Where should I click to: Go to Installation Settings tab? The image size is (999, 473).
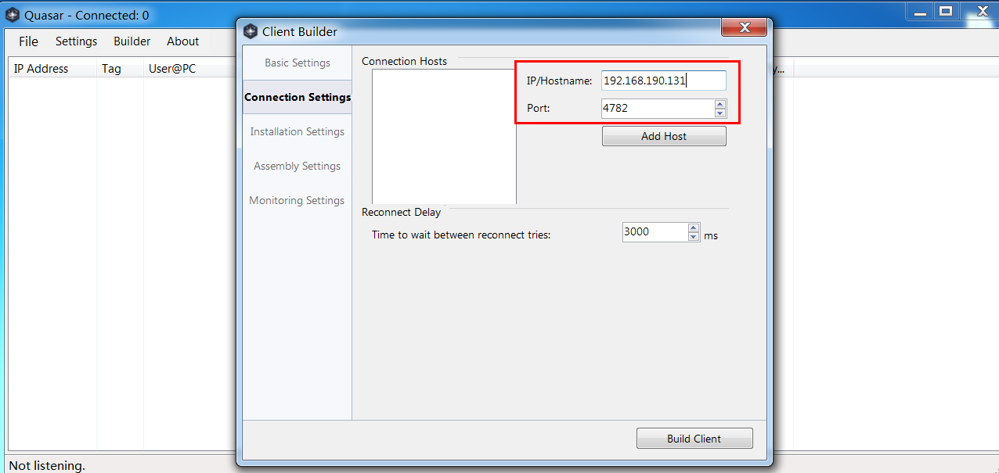298,131
